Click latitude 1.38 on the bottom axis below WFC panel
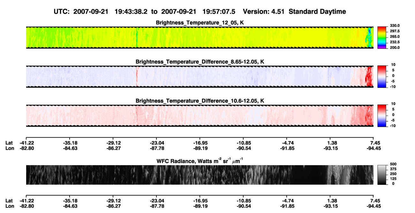Viewport: 415px width, 213px height. [332, 201]
